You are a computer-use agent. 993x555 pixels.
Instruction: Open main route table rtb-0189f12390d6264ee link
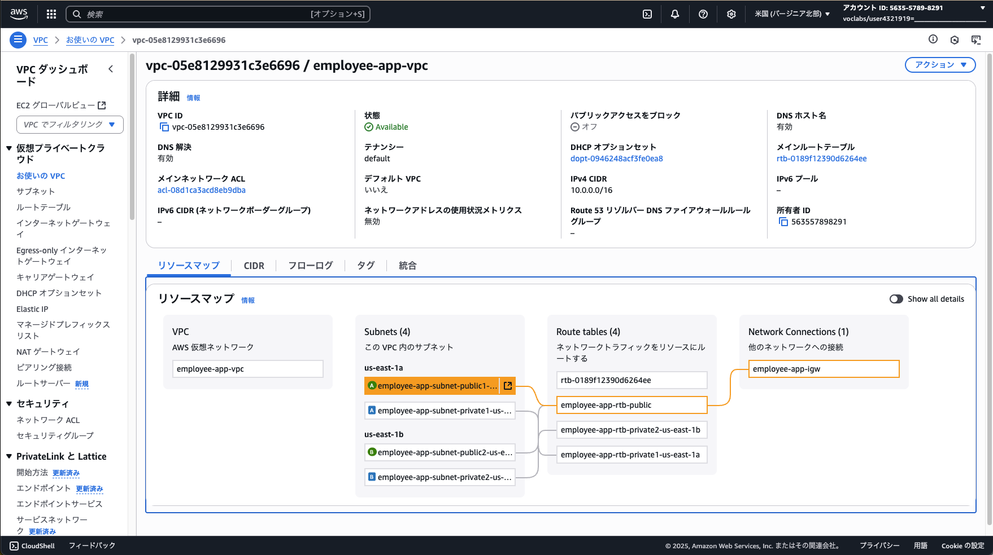point(822,159)
